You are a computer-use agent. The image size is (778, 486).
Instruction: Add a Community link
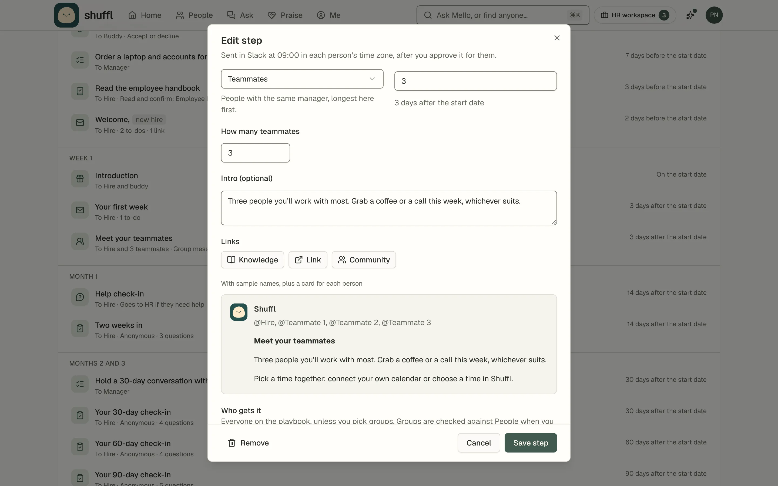pyautogui.click(x=364, y=260)
